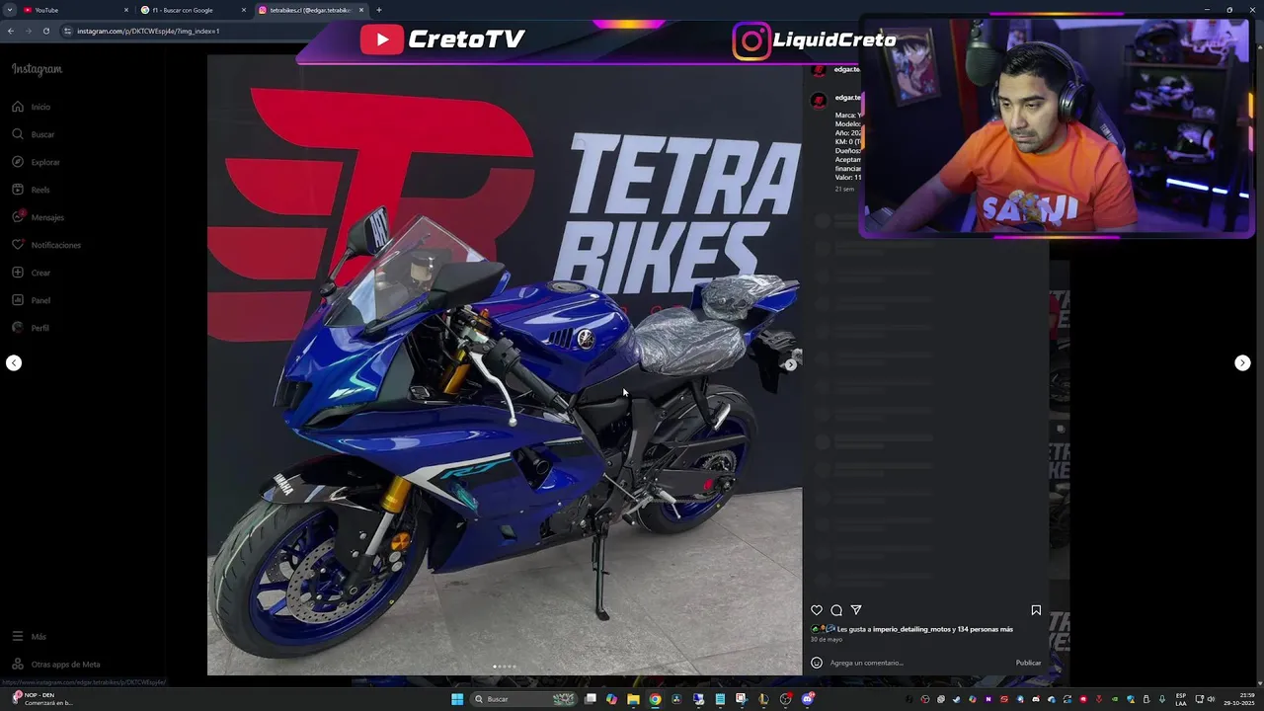Open Panel dashboard in sidebar
This screenshot has height=711, width=1264.
pos(31,300)
